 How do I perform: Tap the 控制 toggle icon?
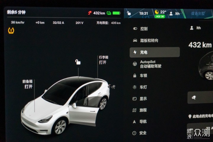click(135, 28)
